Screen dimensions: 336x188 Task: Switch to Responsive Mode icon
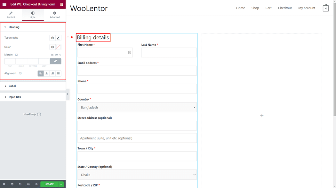pyautogui.click(x=28, y=184)
